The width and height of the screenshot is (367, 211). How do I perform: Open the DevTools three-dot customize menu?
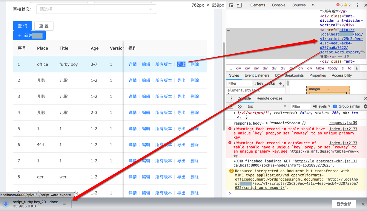[357, 5]
